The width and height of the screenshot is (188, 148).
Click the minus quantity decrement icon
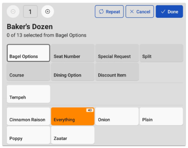click(x=13, y=12)
